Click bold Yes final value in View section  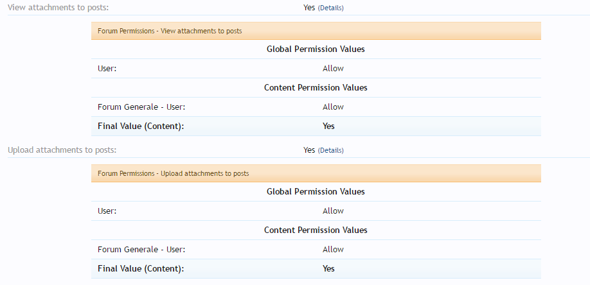pyautogui.click(x=328, y=126)
